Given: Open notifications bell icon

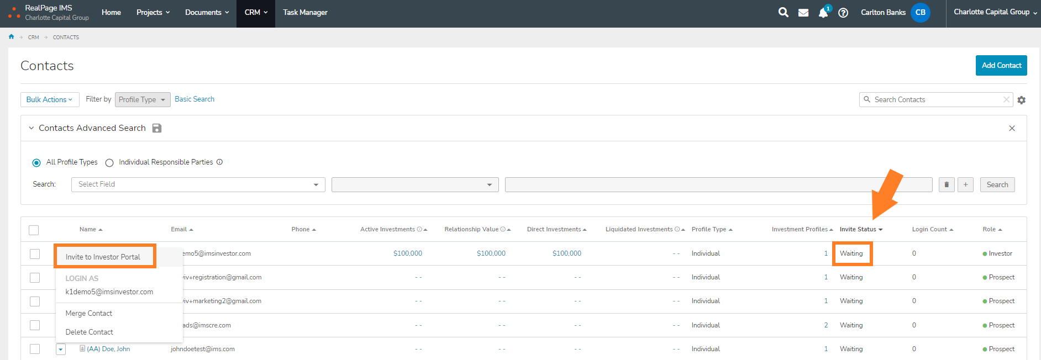Looking at the screenshot, I should coord(823,13).
